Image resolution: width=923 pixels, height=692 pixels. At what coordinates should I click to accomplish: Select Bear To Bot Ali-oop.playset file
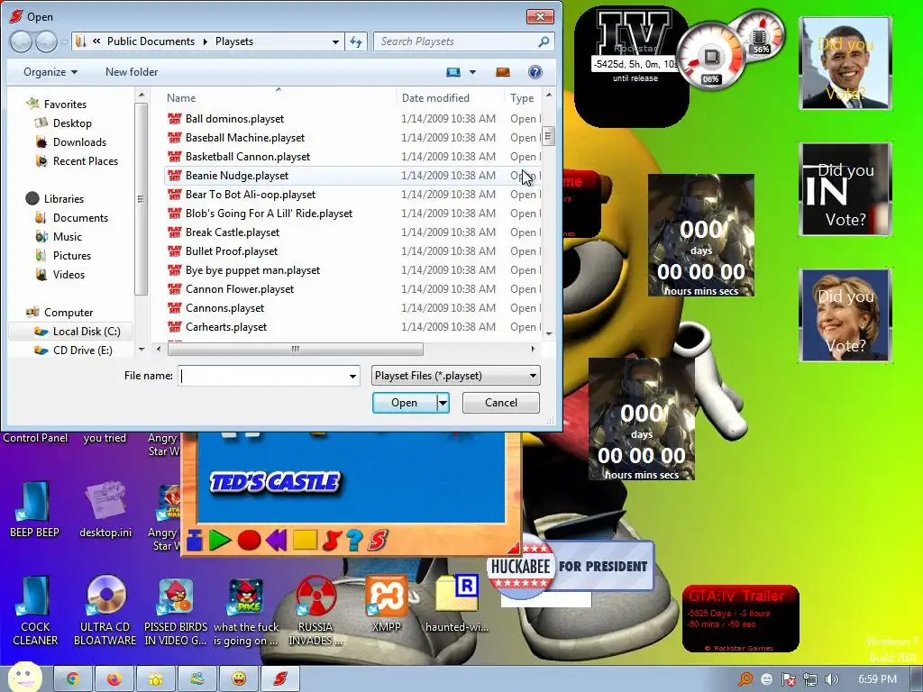[251, 195]
